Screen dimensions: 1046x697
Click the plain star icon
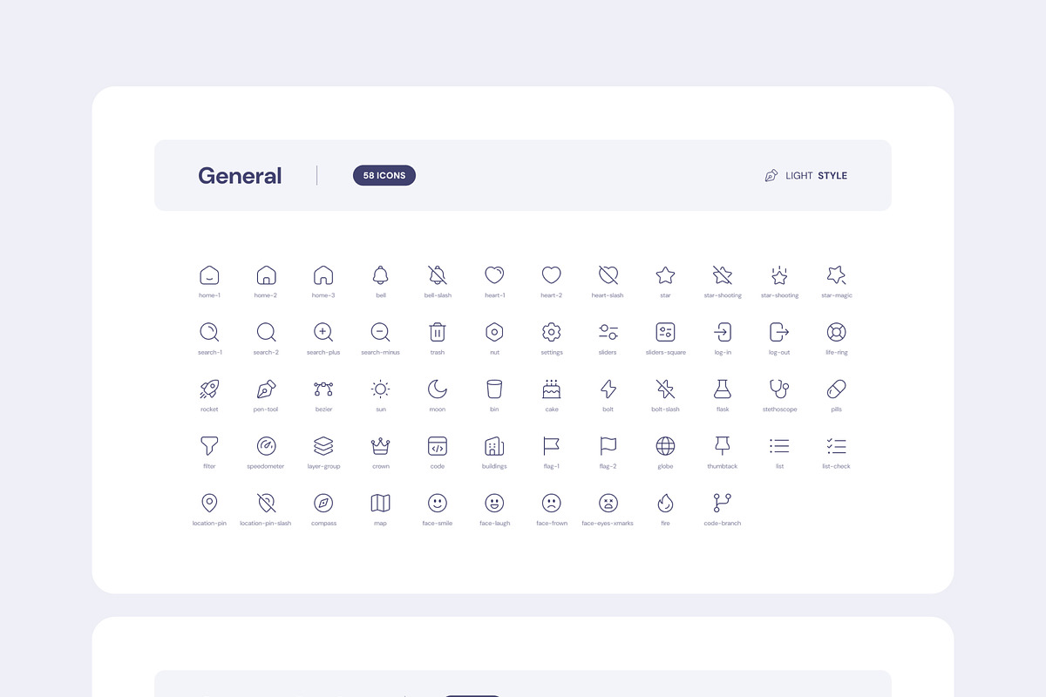tap(665, 275)
